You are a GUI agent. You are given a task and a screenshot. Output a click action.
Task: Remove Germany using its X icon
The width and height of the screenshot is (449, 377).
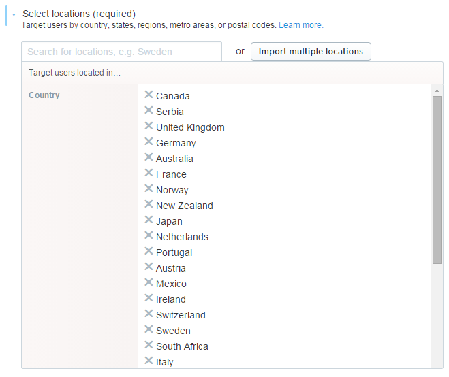pos(149,142)
